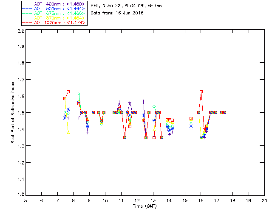Click the highest green diamond after hour 8

pyautogui.click(x=79, y=94)
